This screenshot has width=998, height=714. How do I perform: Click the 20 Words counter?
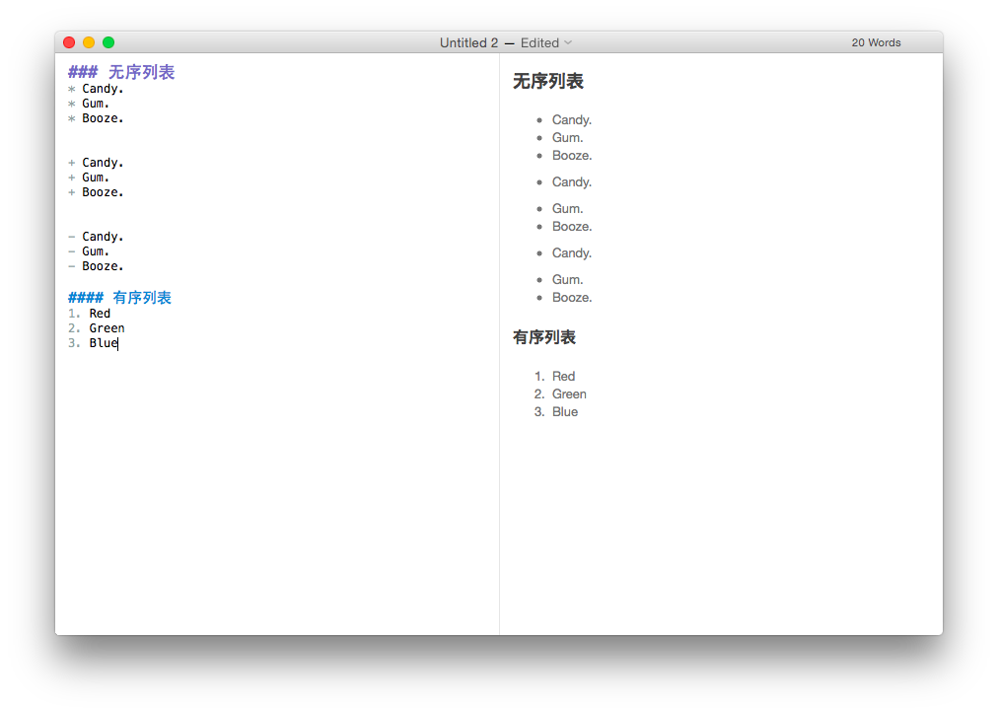tap(876, 42)
